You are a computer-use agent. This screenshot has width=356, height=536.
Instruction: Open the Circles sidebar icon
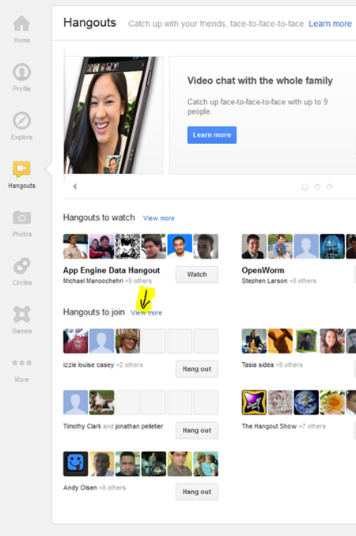point(21,266)
